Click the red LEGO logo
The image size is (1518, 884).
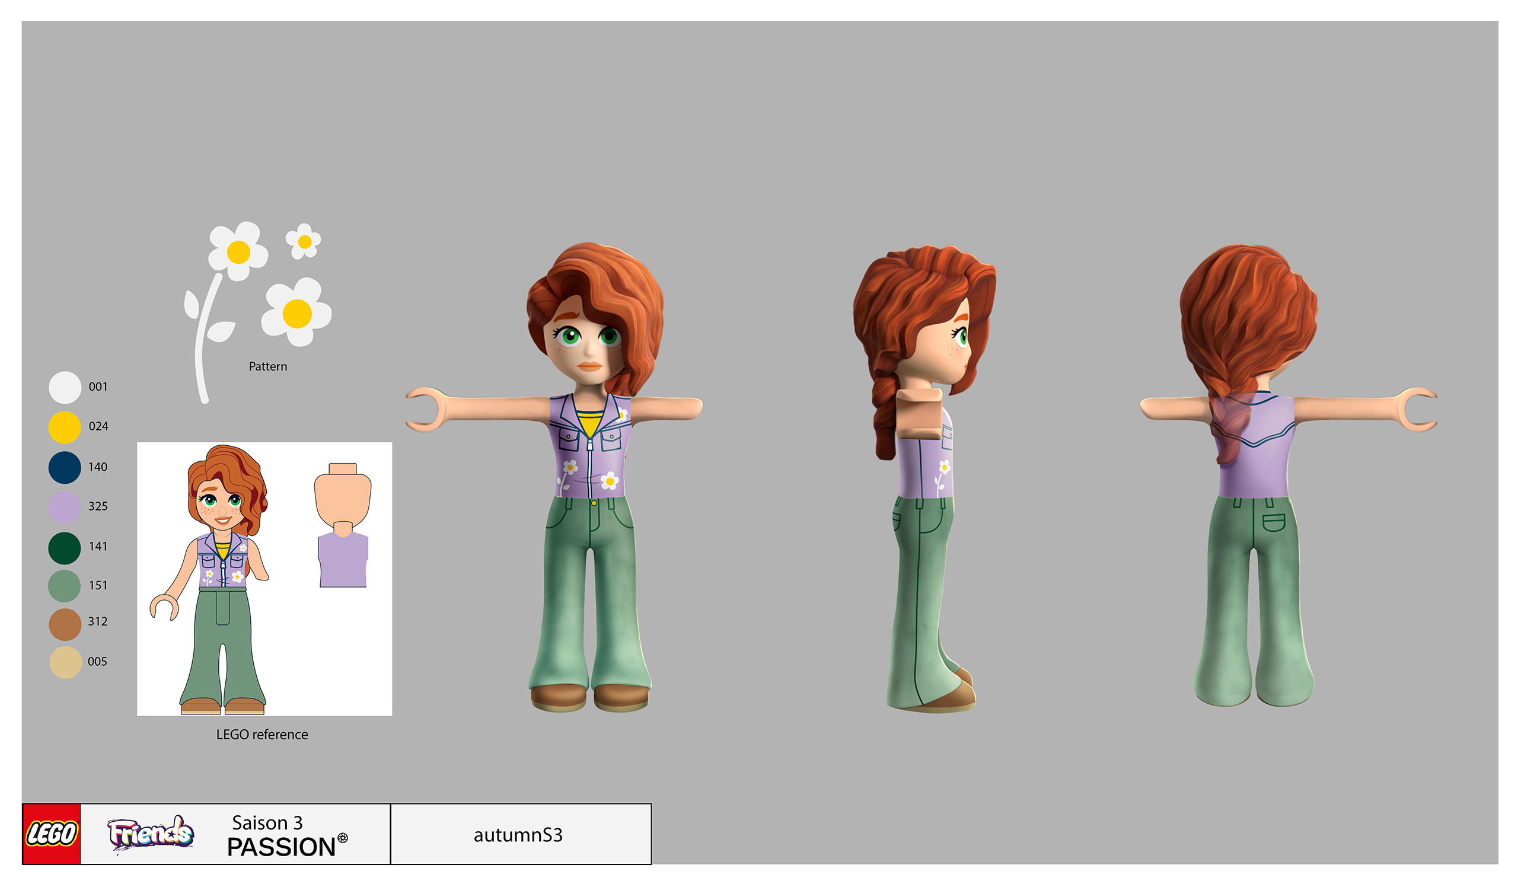pyautogui.click(x=51, y=834)
